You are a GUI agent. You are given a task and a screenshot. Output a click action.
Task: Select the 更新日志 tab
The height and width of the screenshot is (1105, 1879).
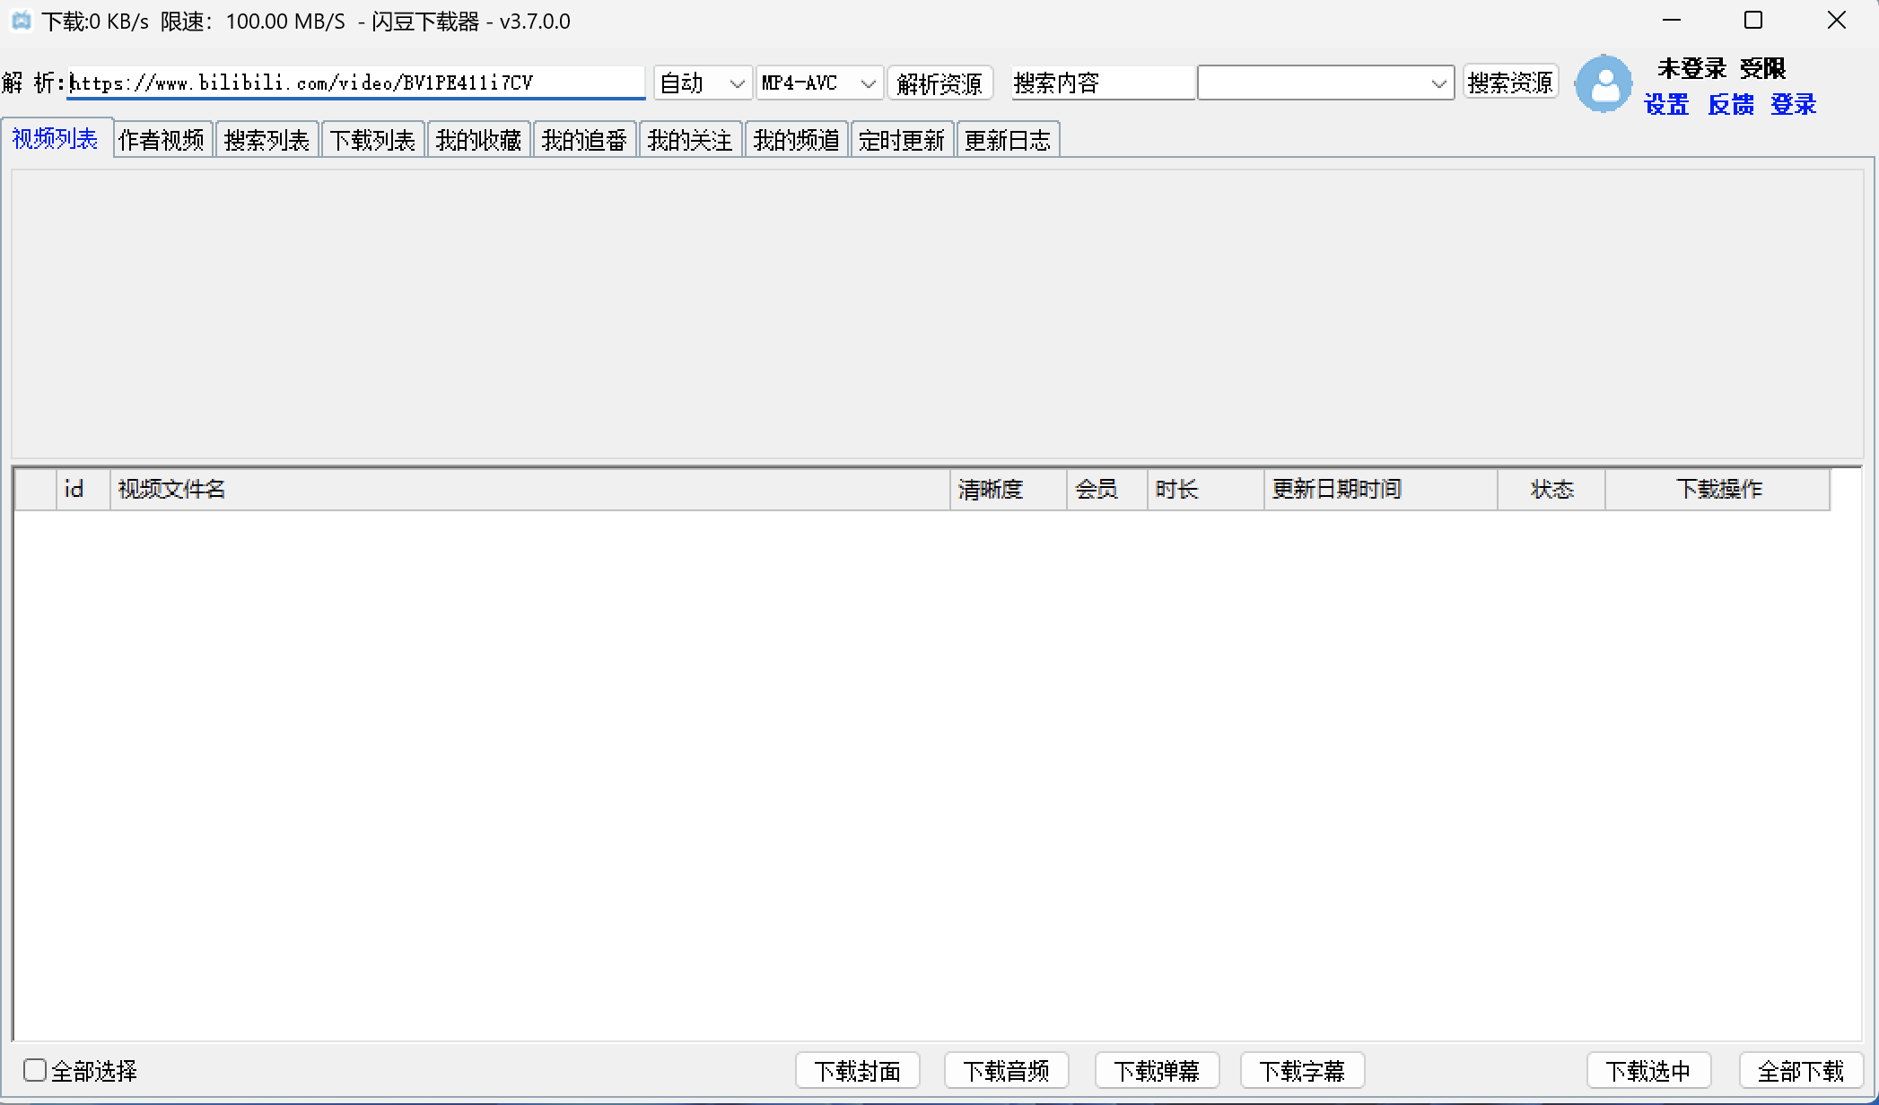tap(1008, 140)
